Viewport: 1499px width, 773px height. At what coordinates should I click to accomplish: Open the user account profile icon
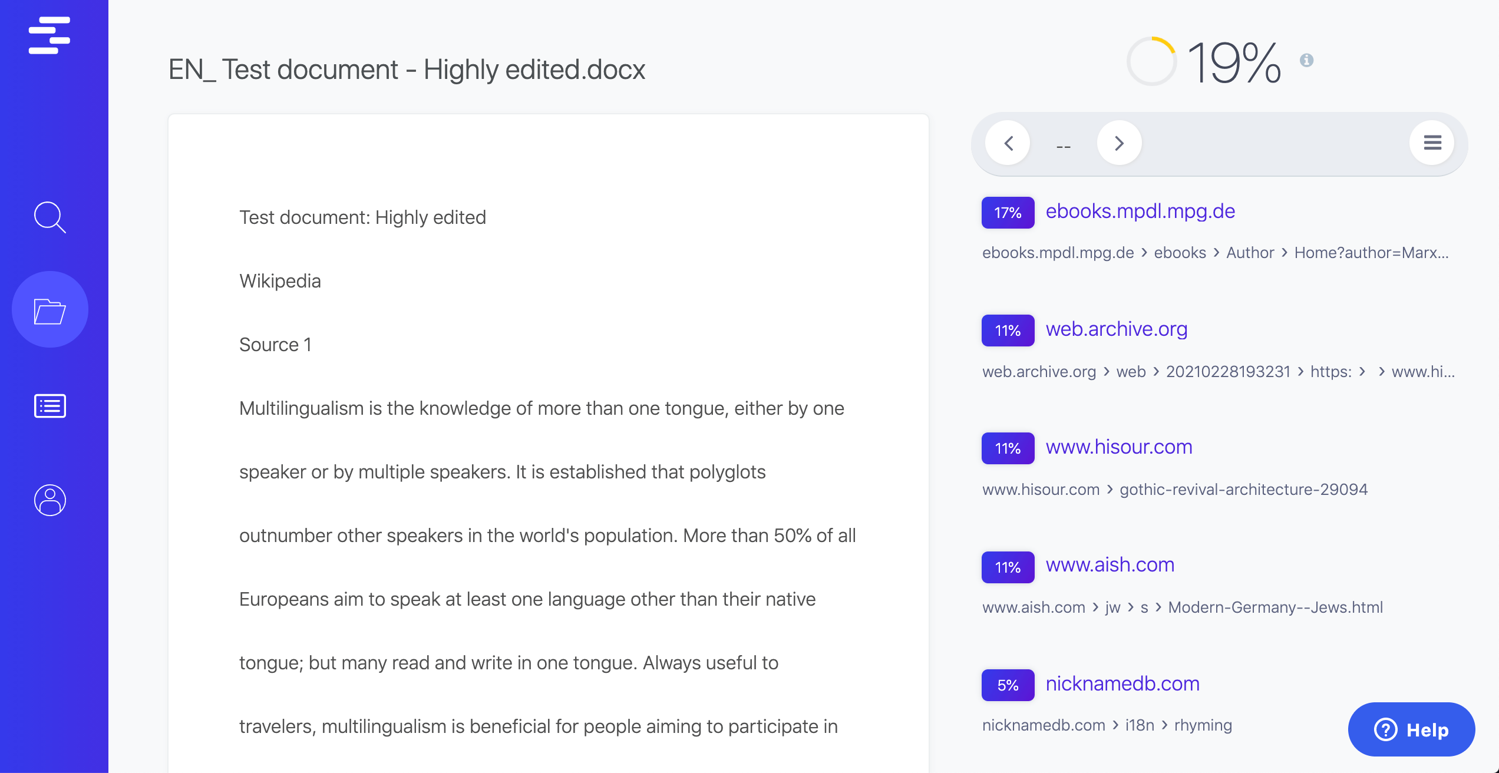tap(50, 500)
